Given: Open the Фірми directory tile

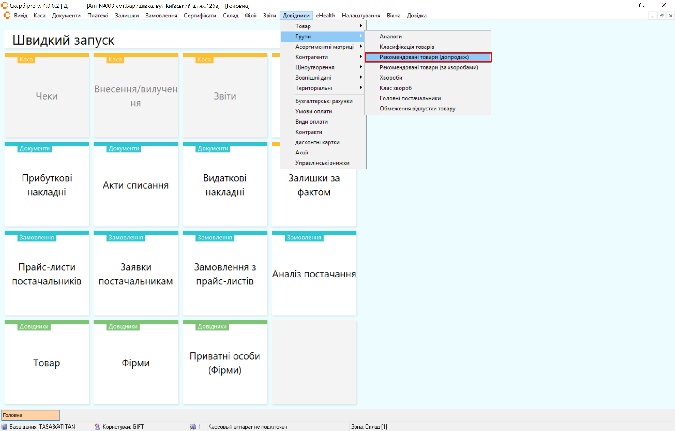Looking at the screenshot, I should coord(136,363).
